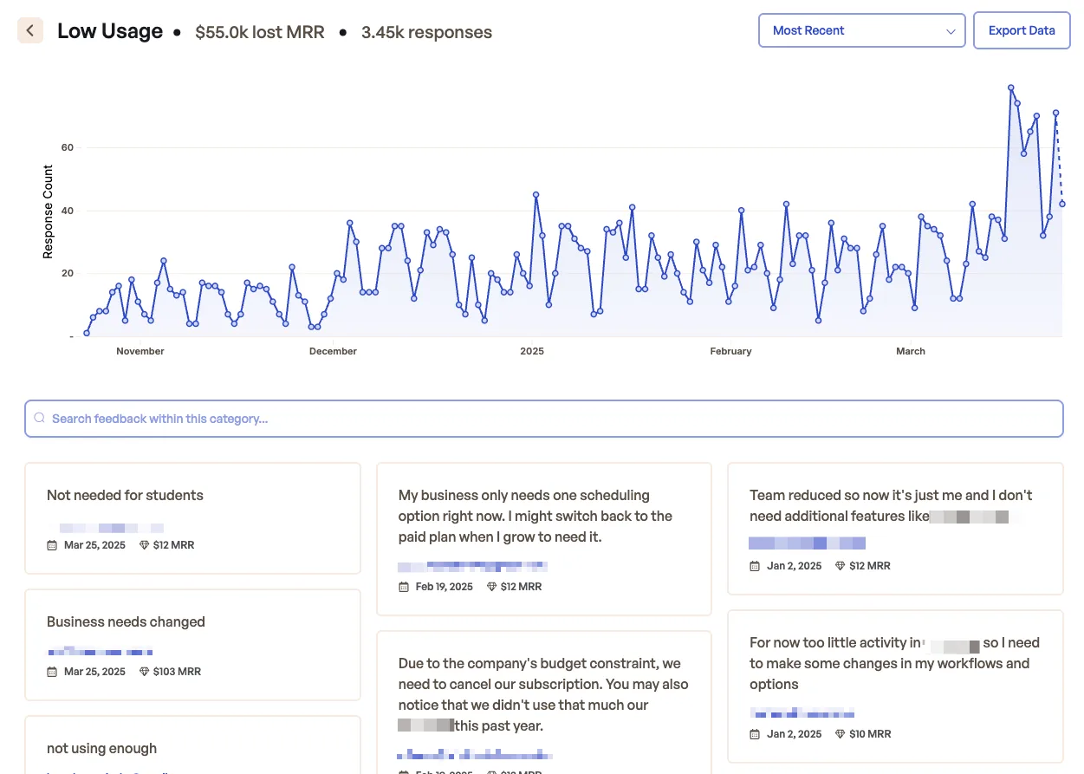The width and height of the screenshot is (1084, 774).
Task: Go back using the left chevron button
Action: pos(30,30)
